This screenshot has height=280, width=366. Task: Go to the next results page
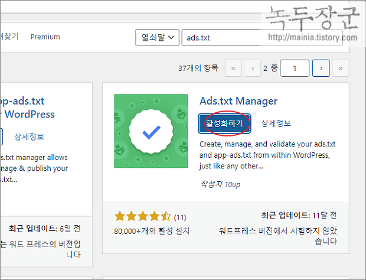tap(321, 68)
